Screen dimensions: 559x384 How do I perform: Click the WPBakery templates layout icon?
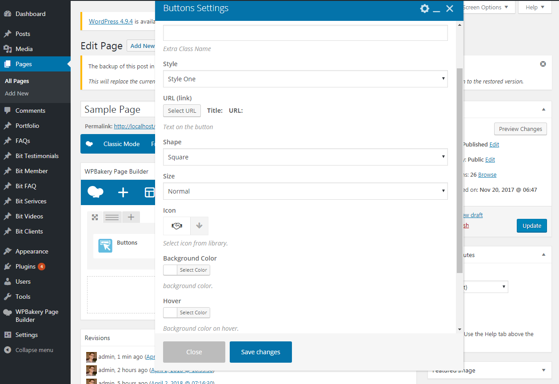pyautogui.click(x=149, y=192)
